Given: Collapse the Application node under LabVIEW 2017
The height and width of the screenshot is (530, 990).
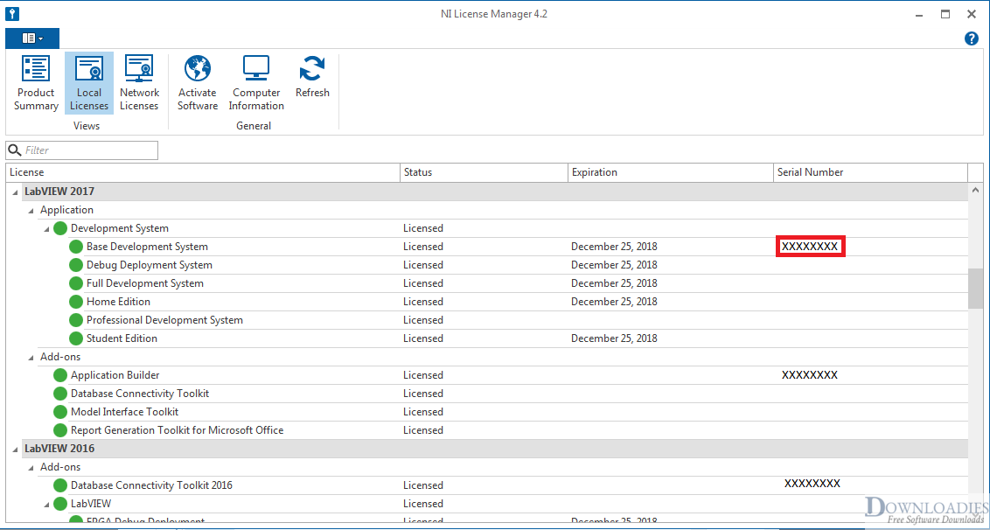Looking at the screenshot, I should 31,210.
